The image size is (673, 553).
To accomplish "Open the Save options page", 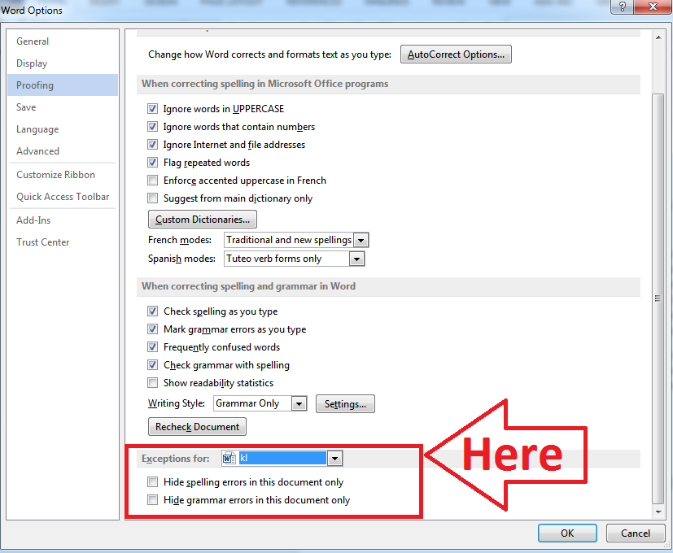I will [25, 107].
